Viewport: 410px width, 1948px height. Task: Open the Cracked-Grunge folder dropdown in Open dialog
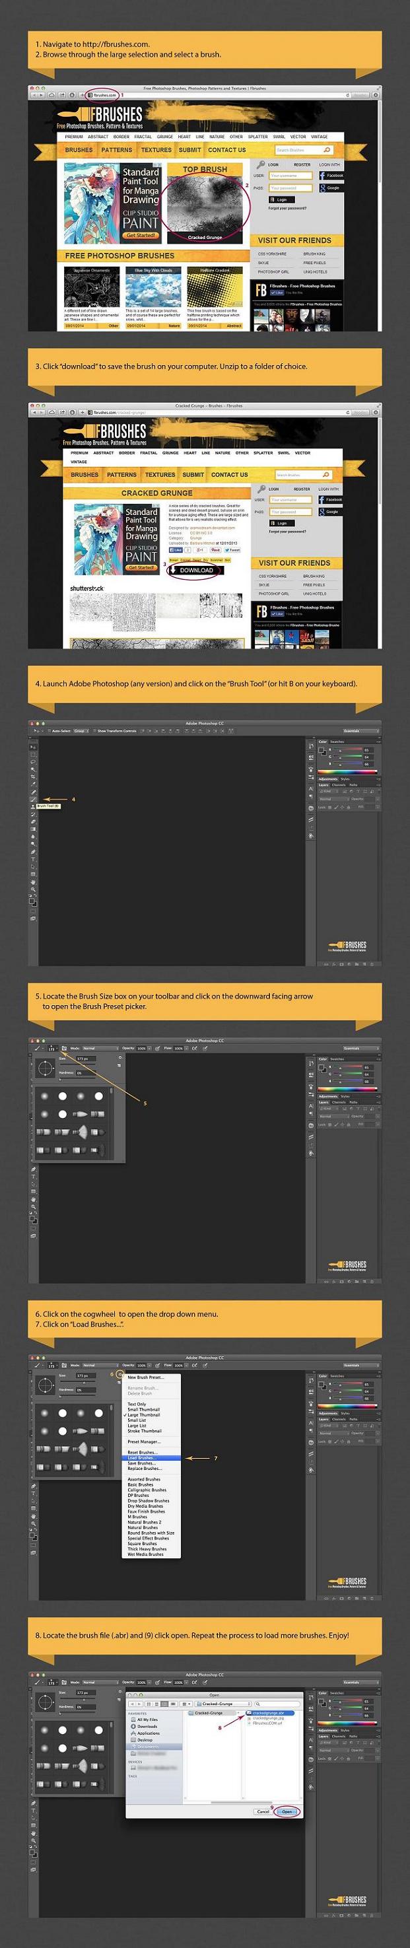pyautogui.click(x=224, y=1704)
